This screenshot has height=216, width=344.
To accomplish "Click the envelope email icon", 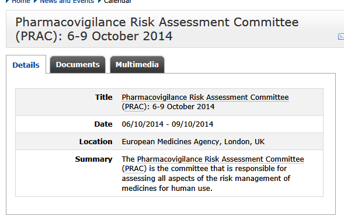I will point(341,36).
